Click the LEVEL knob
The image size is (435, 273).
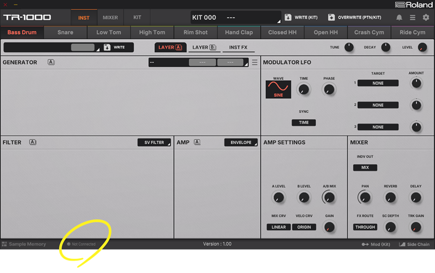422,47
